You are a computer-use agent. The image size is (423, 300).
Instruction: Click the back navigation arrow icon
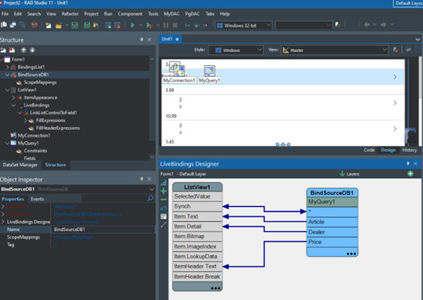(x=367, y=25)
